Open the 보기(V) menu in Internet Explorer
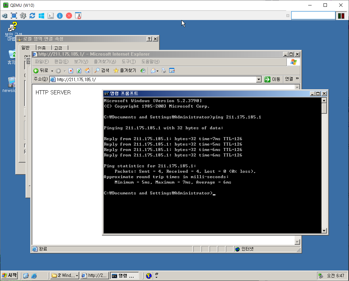 tap(81, 61)
